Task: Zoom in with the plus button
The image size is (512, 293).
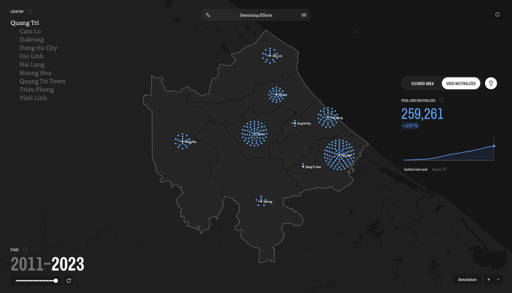Action: [x=488, y=279]
